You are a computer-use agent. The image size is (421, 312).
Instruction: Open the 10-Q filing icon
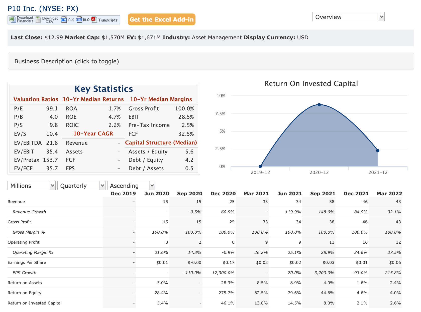79,20
